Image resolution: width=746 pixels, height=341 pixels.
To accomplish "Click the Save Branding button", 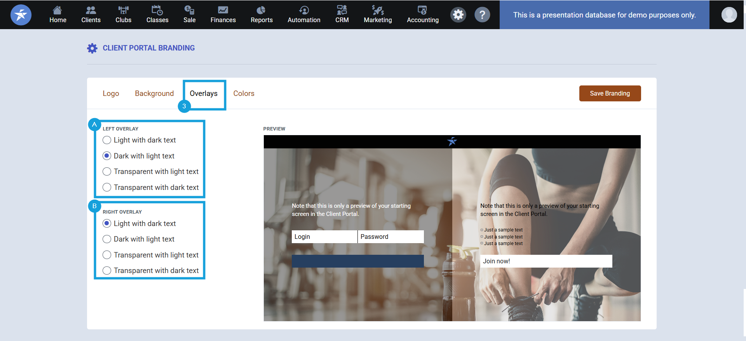I will tap(610, 94).
